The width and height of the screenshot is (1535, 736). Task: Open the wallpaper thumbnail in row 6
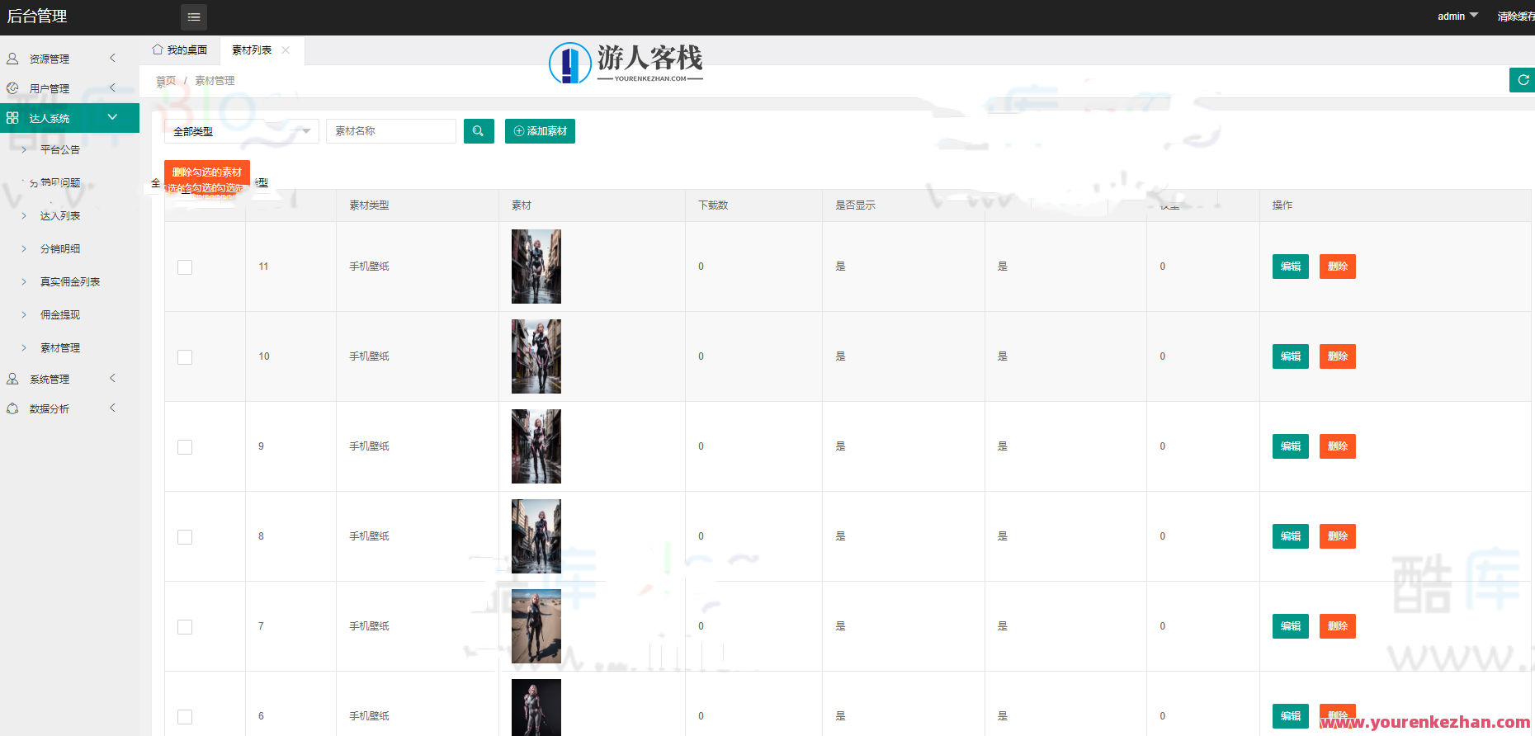(x=536, y=707)
